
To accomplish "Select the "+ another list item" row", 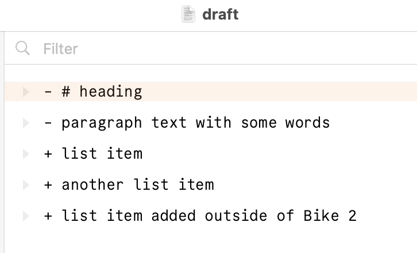I will pyautogui.click(x=138, y=185).
